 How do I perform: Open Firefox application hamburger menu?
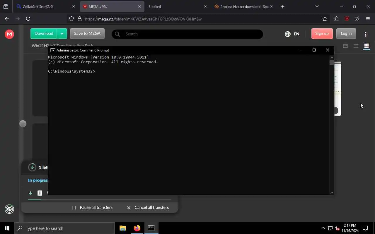[x=368, y=19]
